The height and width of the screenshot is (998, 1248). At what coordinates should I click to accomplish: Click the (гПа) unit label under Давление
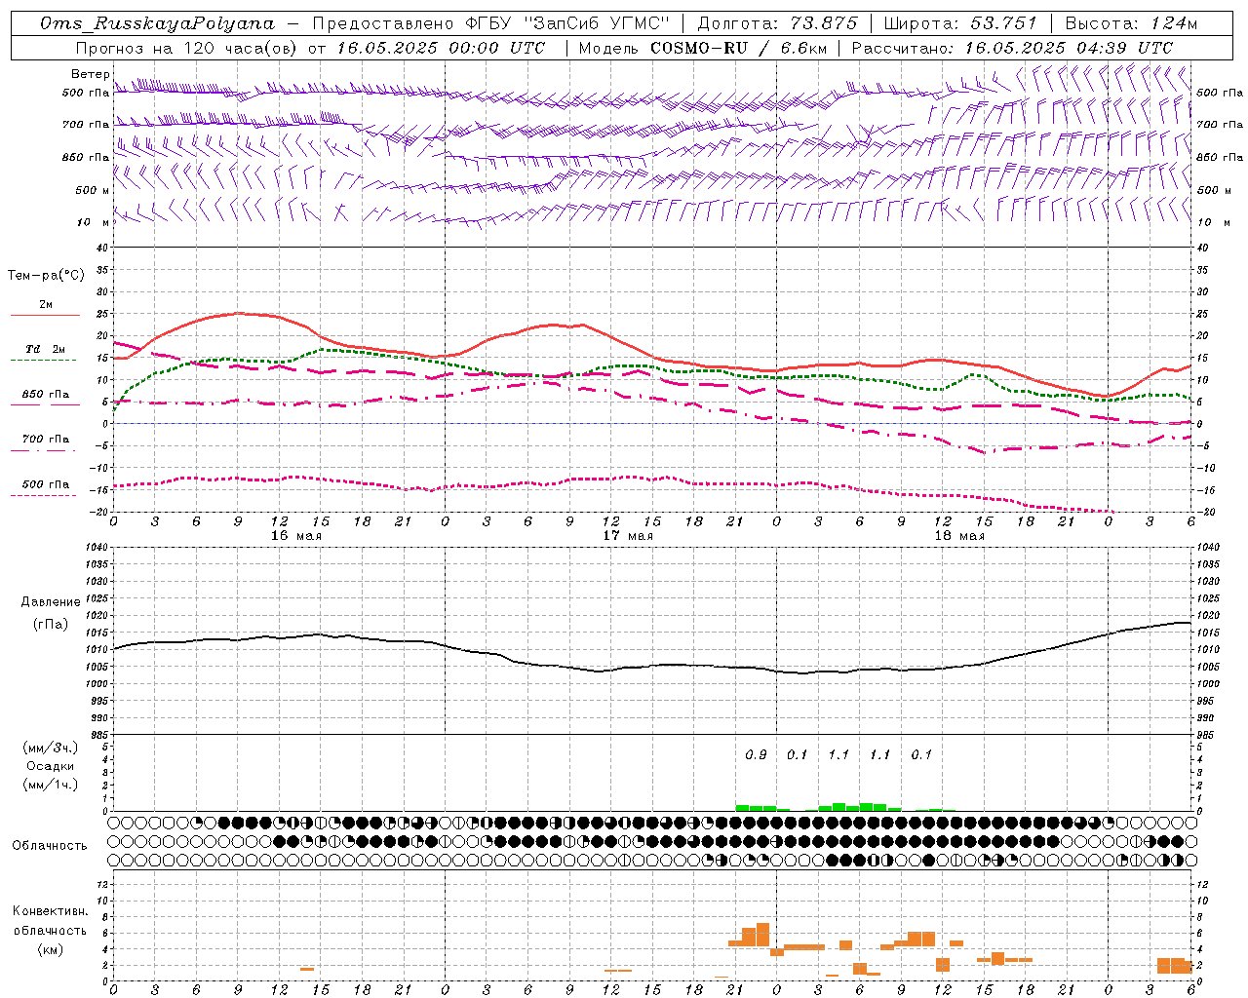pos(51,624)
